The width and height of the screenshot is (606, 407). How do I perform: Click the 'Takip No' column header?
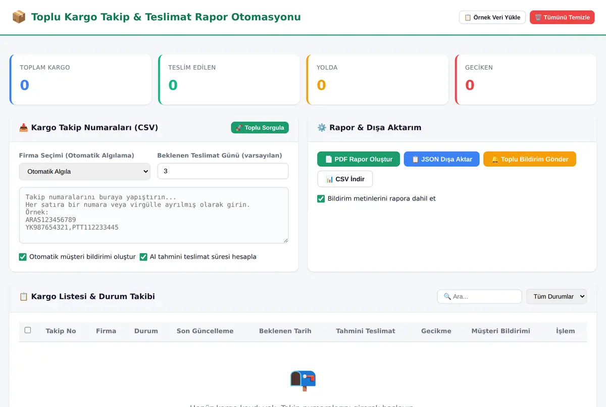click(61, 331)
